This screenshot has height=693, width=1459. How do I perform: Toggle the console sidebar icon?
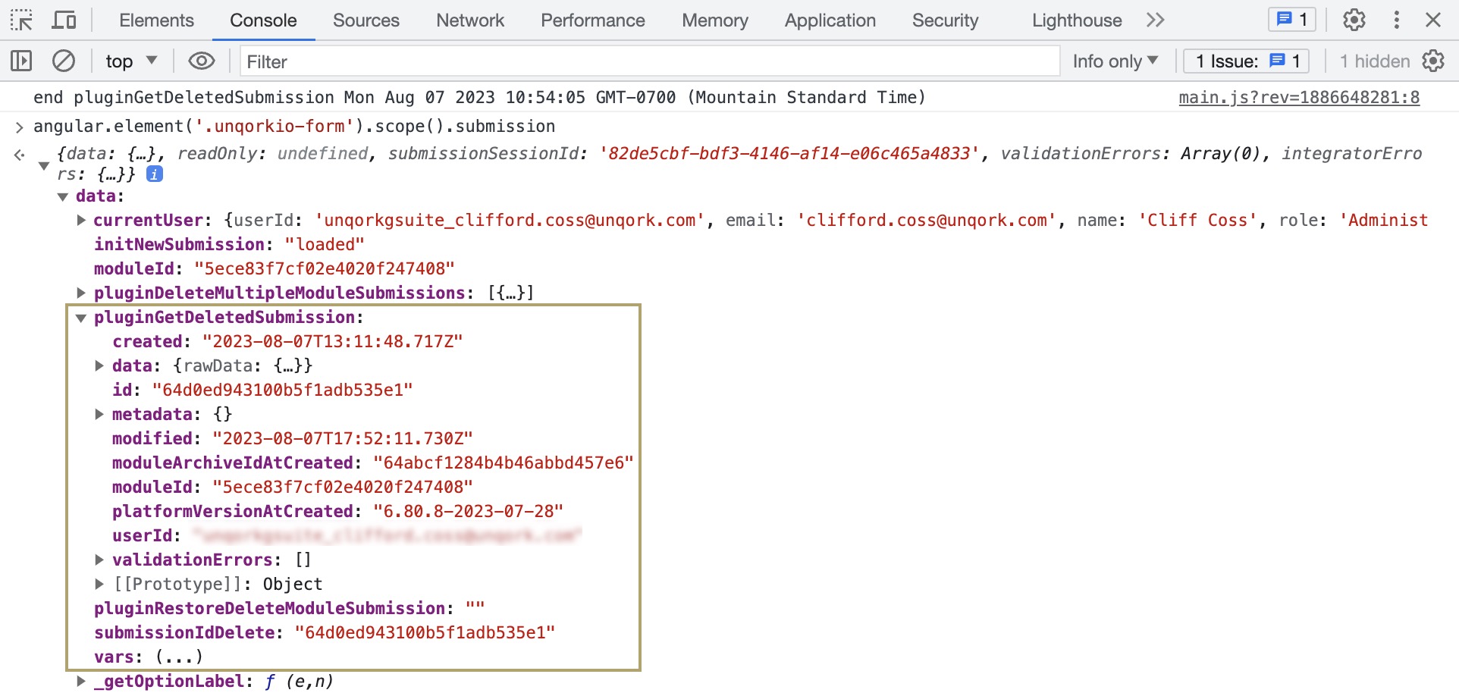tap(21, 61)
